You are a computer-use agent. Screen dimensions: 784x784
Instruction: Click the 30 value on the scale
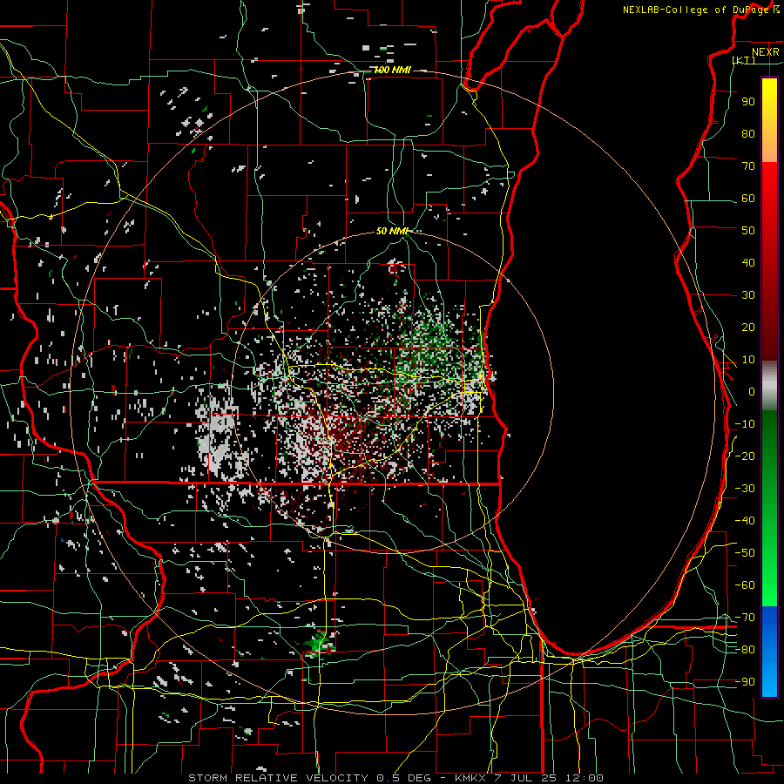coord(748,295)
